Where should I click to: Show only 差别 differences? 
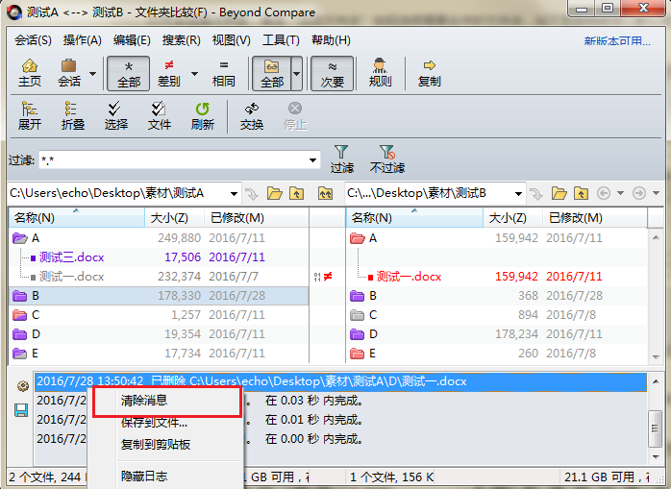click(x=168, y=73)
